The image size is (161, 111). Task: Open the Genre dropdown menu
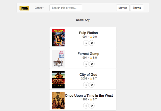[x=39, y=8]
